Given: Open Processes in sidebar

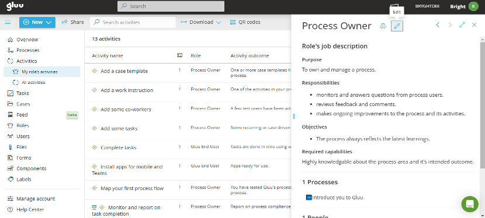Looking at the screenshot, I should (28, 50).
